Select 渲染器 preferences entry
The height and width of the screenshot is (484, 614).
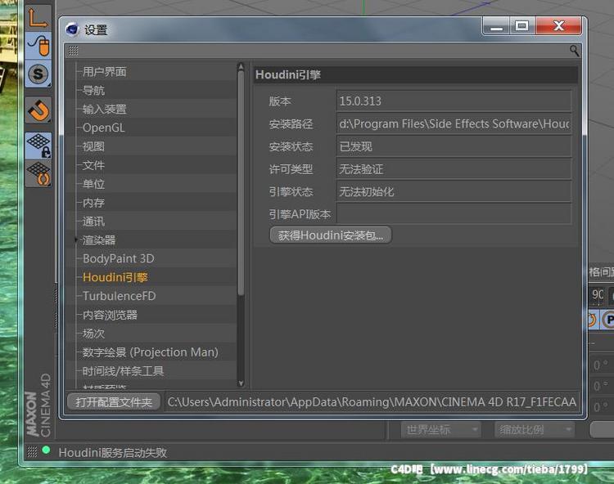pyautogui.click(x=99, y=240)
